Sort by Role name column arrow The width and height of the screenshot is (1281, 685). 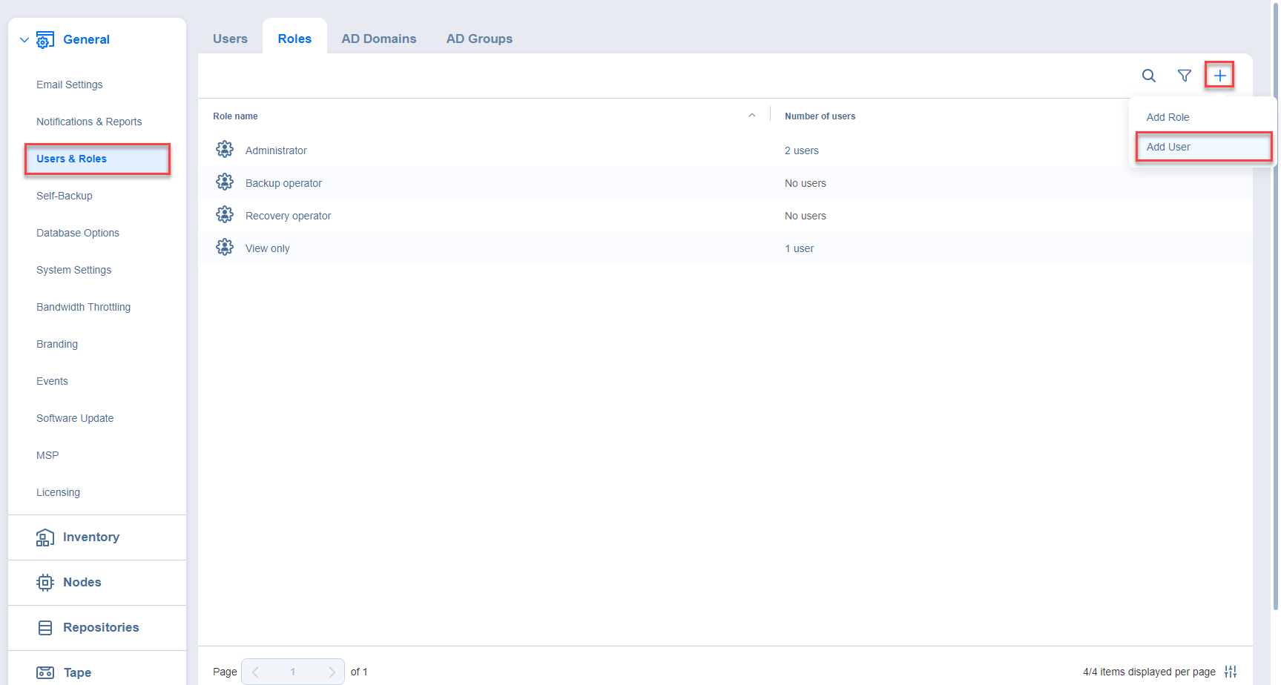(x=751, y=116)
